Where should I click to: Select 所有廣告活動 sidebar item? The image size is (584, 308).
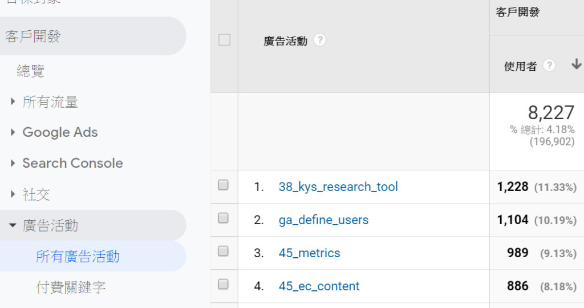click(x=78, y=256)
